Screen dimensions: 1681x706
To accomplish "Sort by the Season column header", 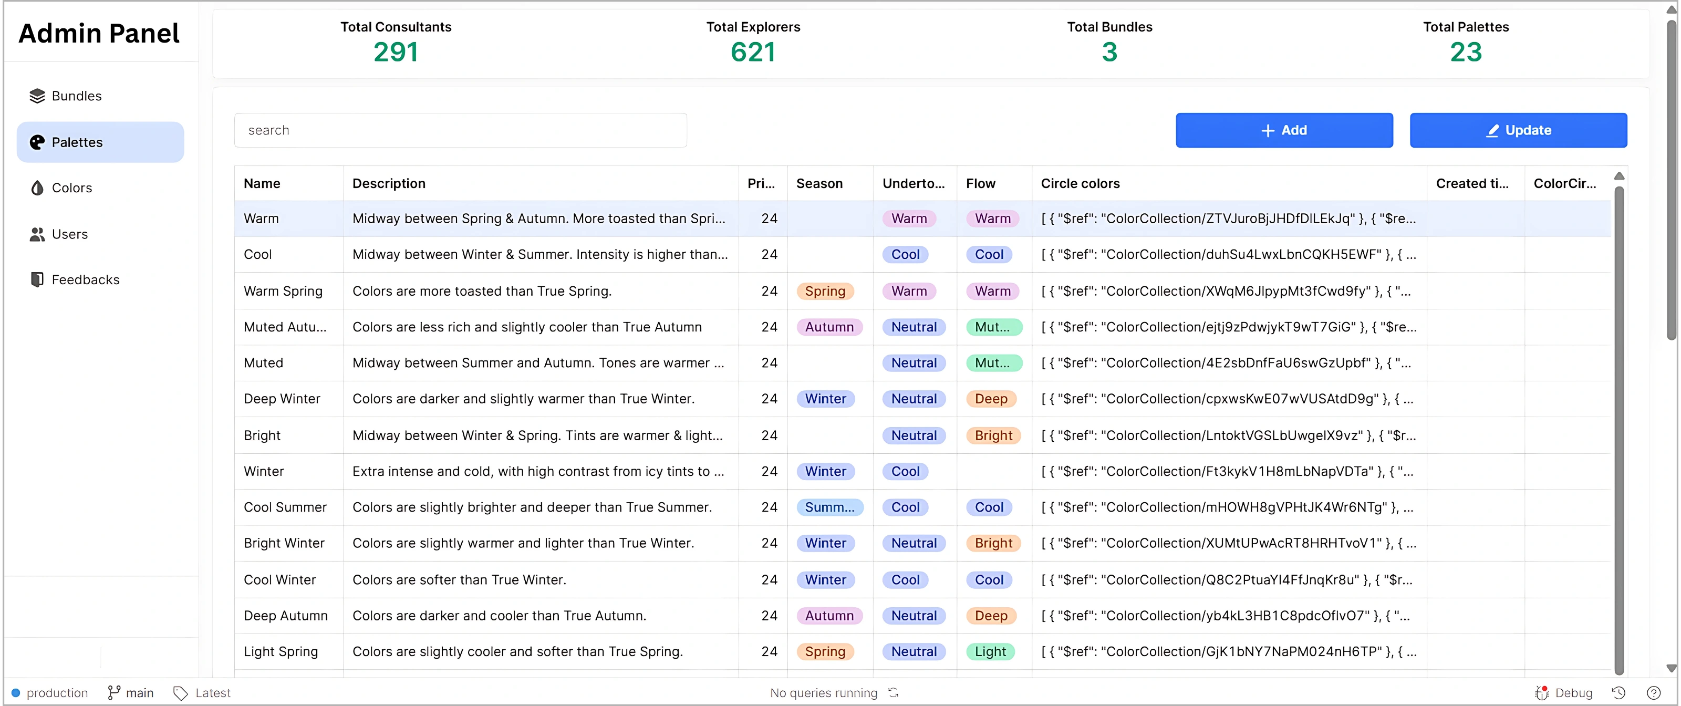I will tap(819, 184).
